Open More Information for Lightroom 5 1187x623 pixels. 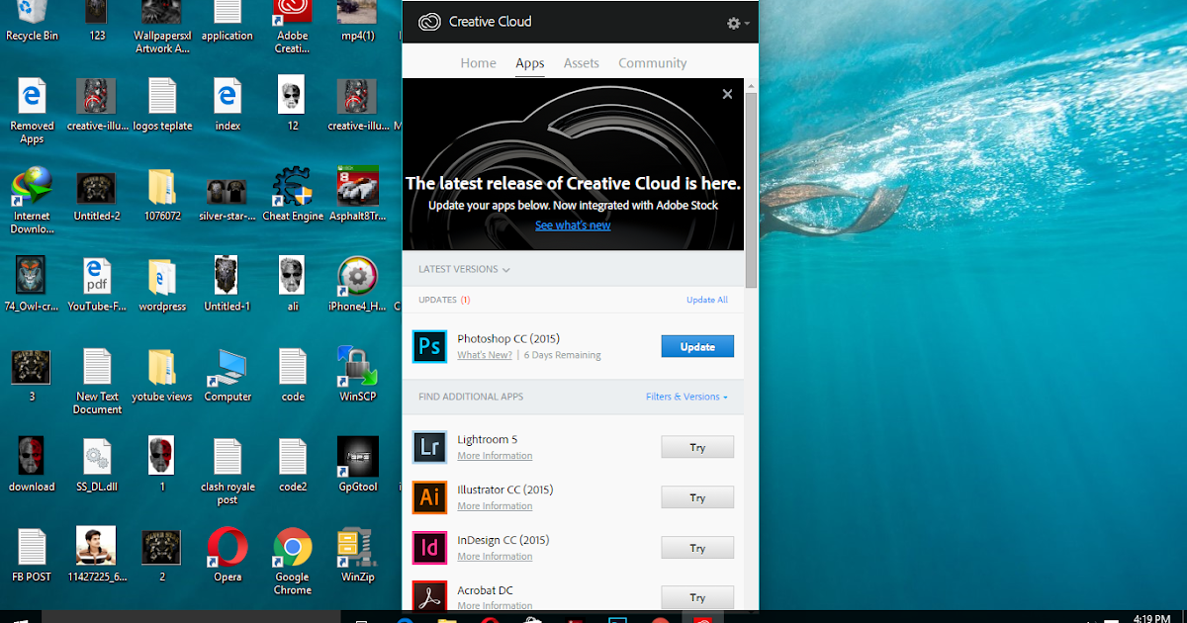(495, 456)
